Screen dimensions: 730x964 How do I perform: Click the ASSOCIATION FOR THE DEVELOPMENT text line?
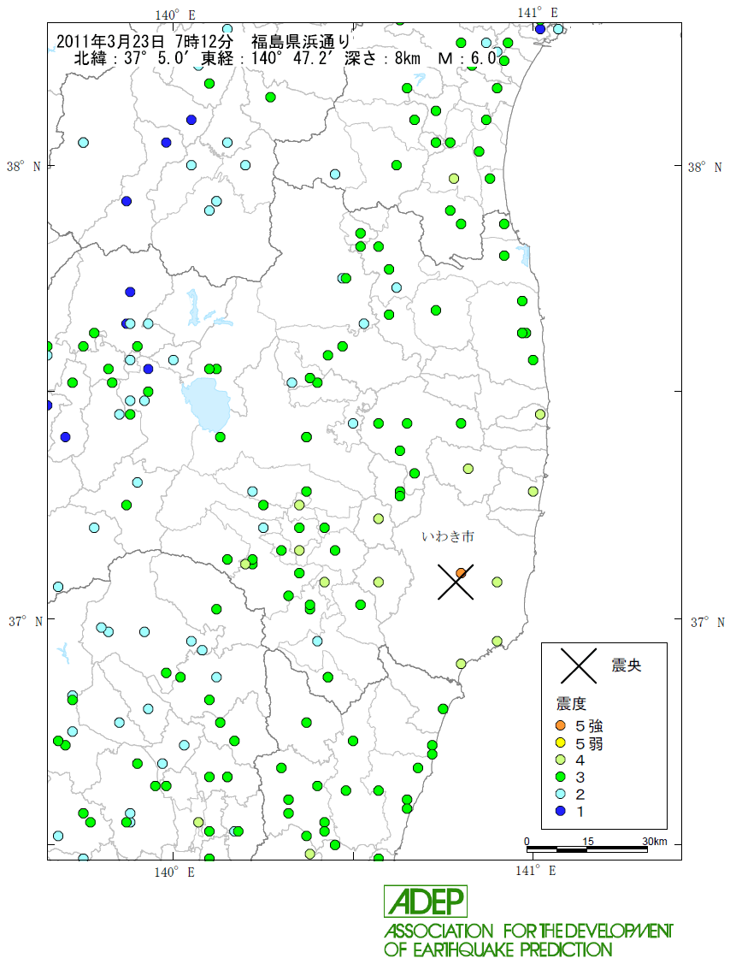tap(528, 931)
